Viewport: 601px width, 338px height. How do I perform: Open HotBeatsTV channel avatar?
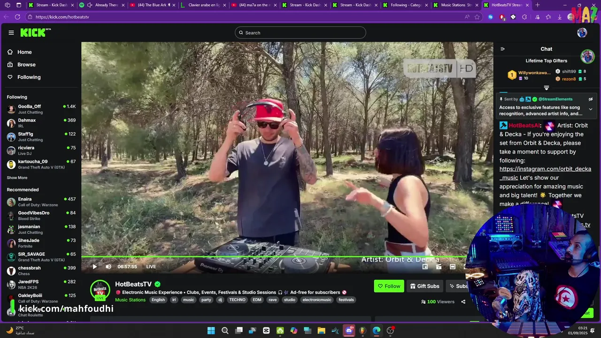[100, 290]
